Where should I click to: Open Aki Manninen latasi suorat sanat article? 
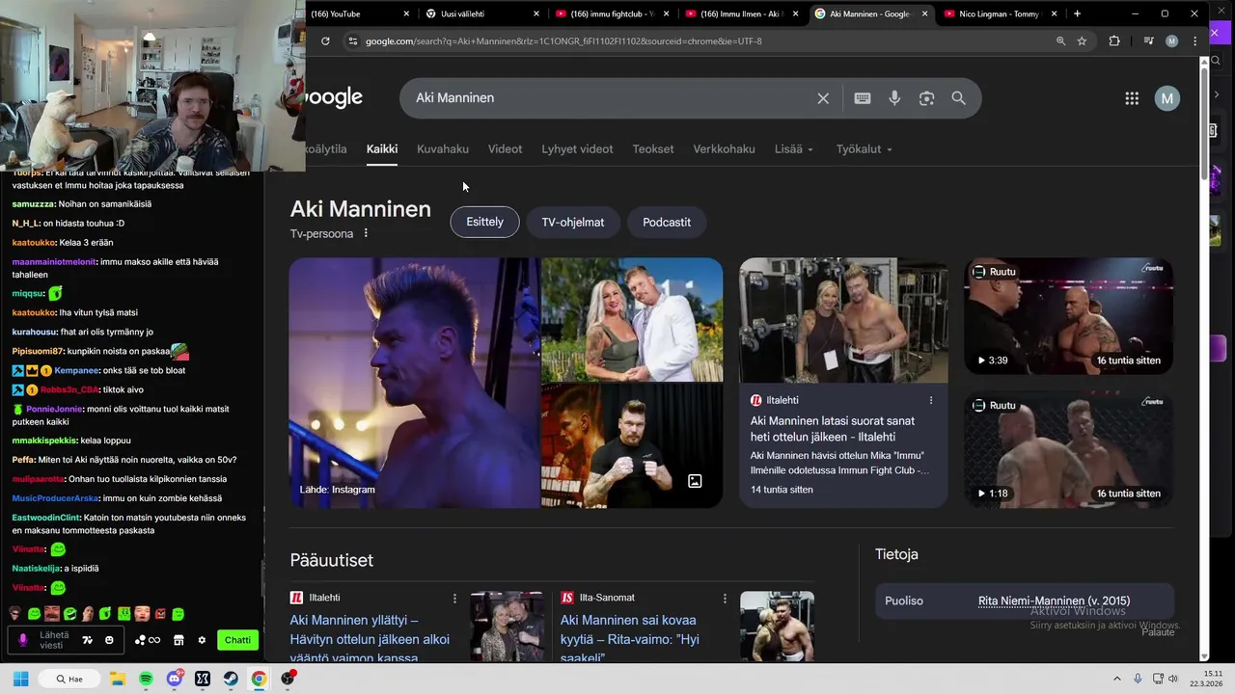point(833,429)
